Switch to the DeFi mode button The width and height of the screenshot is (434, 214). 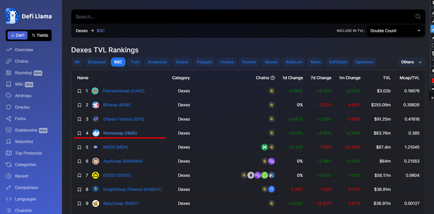click(x=17, y=35)
